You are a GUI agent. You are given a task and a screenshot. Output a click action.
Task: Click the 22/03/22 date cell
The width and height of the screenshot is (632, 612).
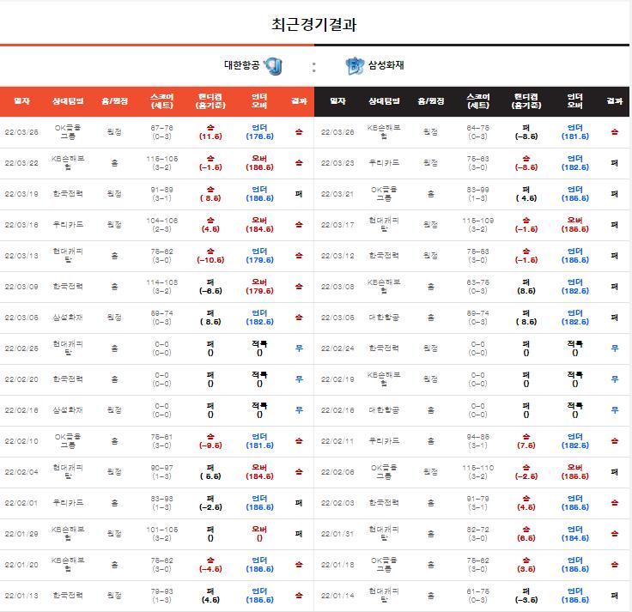pos(21,163)
